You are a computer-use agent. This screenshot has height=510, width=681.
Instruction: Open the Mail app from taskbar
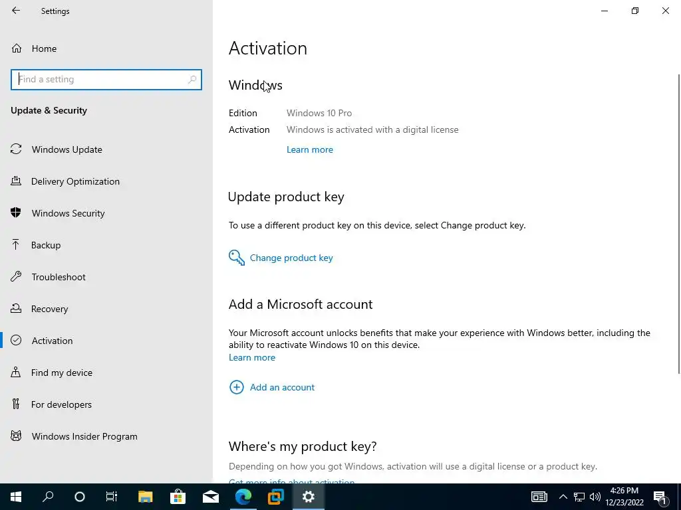tap(211, 497)
